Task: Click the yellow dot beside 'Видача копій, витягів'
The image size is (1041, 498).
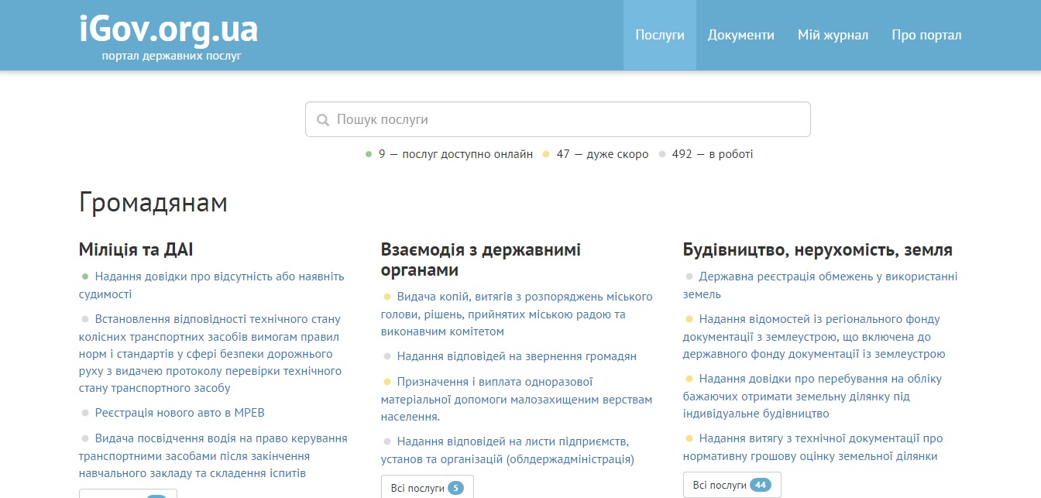Action: (x=387, y=296)
